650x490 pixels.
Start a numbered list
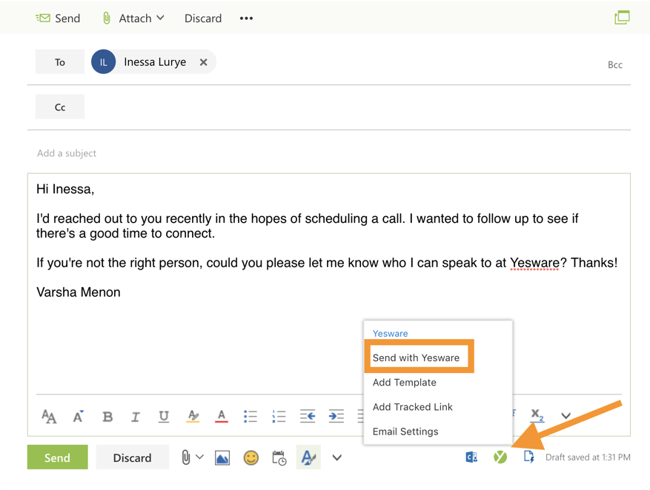tap(279, 417)
